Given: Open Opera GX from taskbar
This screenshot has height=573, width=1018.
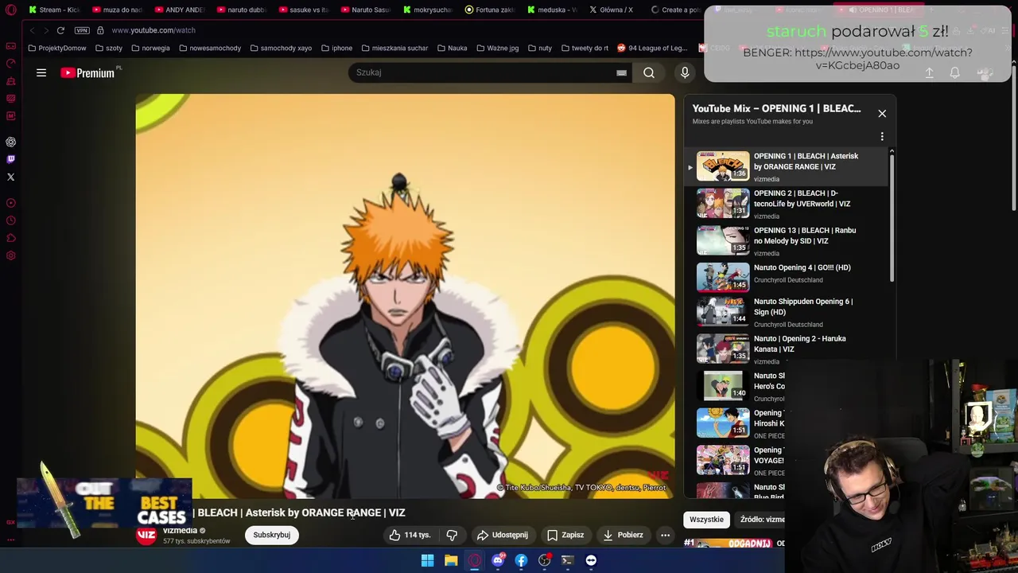Looking at the screenshot, I should pyautogui.click(x=475, y=560).
